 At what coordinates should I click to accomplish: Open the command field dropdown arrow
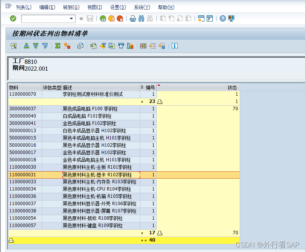pyautogui.click(x=71, y=19)
